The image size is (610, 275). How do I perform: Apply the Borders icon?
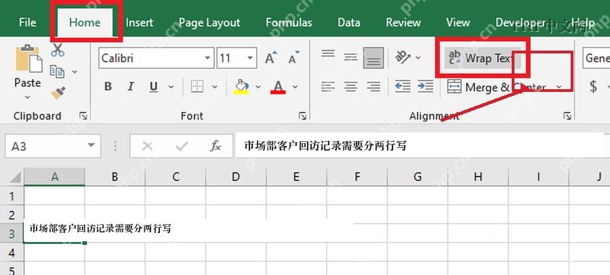click(197, 86)
